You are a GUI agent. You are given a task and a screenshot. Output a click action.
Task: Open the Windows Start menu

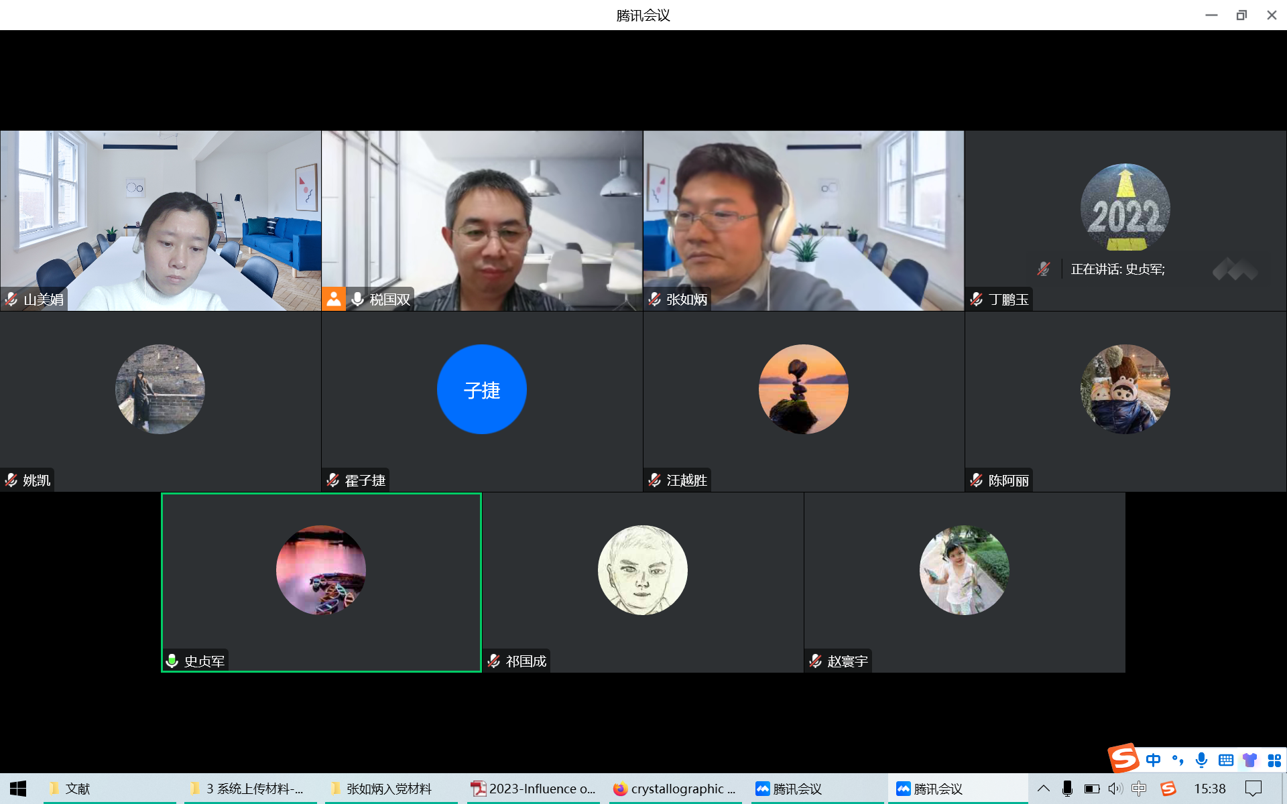(x=18, y=789)
